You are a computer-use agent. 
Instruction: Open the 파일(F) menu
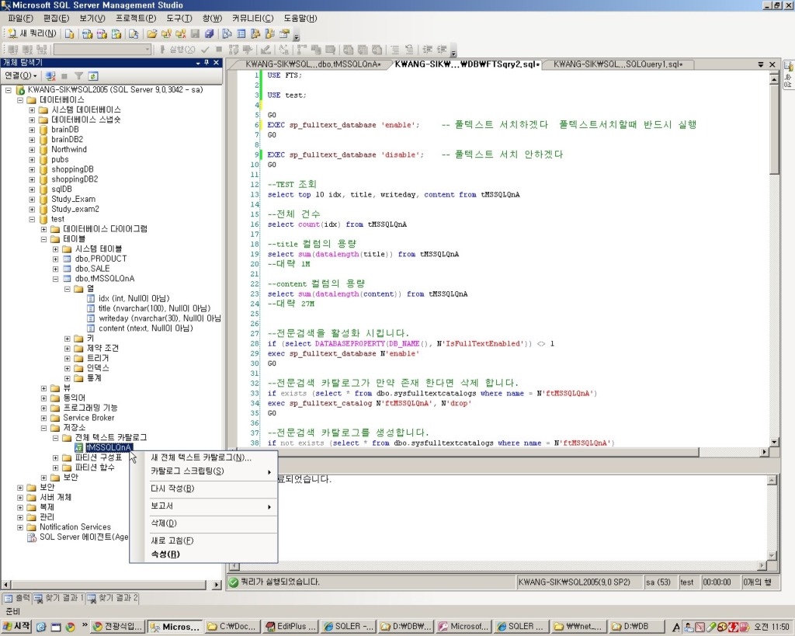(20, 19)
